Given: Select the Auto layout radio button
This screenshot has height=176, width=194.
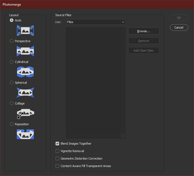Looking at the screenshot, I should tap(11, 20).
